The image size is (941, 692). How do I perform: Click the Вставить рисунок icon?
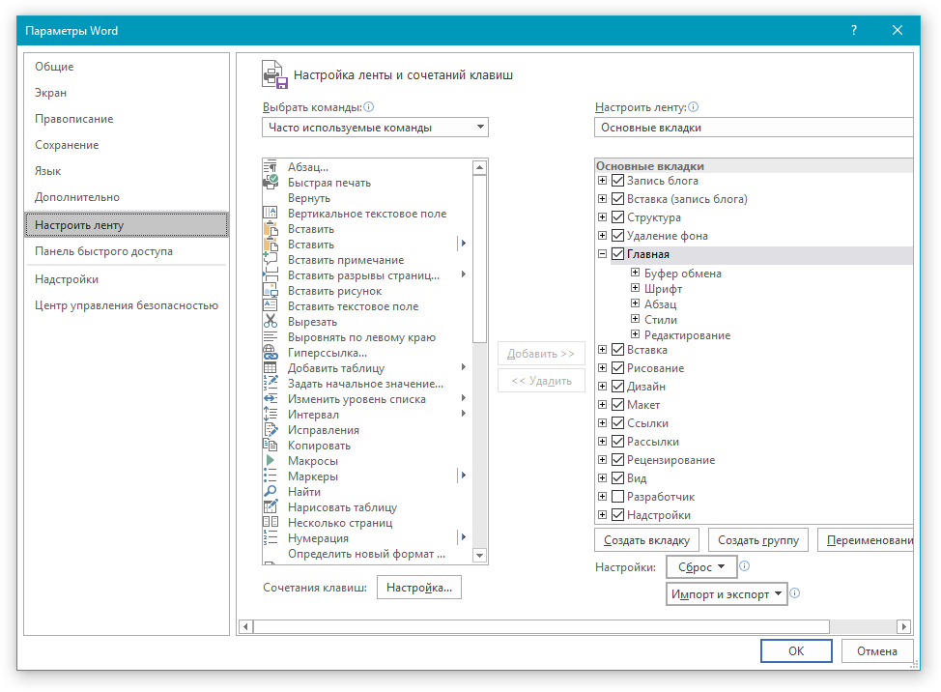point(271,291)
